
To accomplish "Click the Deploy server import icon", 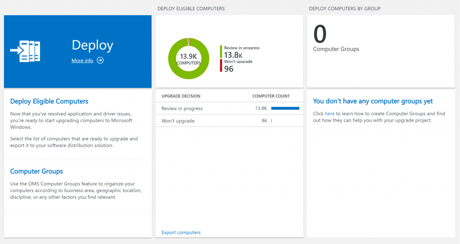I will coord(25,51).
